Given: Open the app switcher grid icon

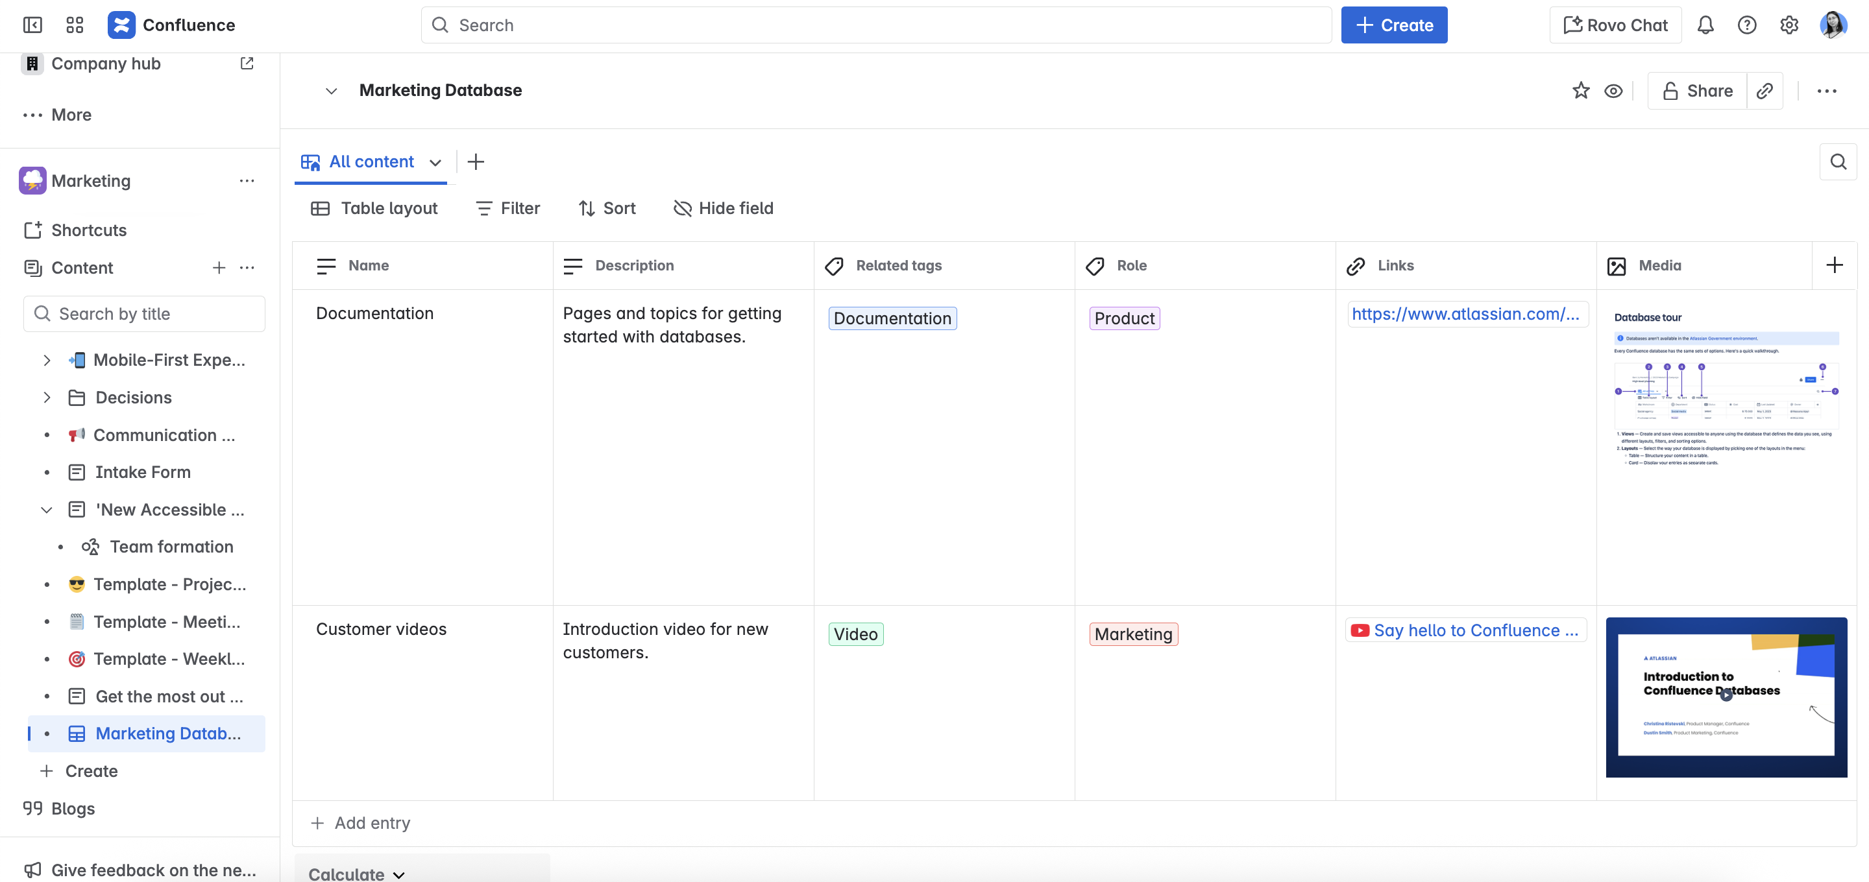Looking at the screenshot, I should [75, 25].
